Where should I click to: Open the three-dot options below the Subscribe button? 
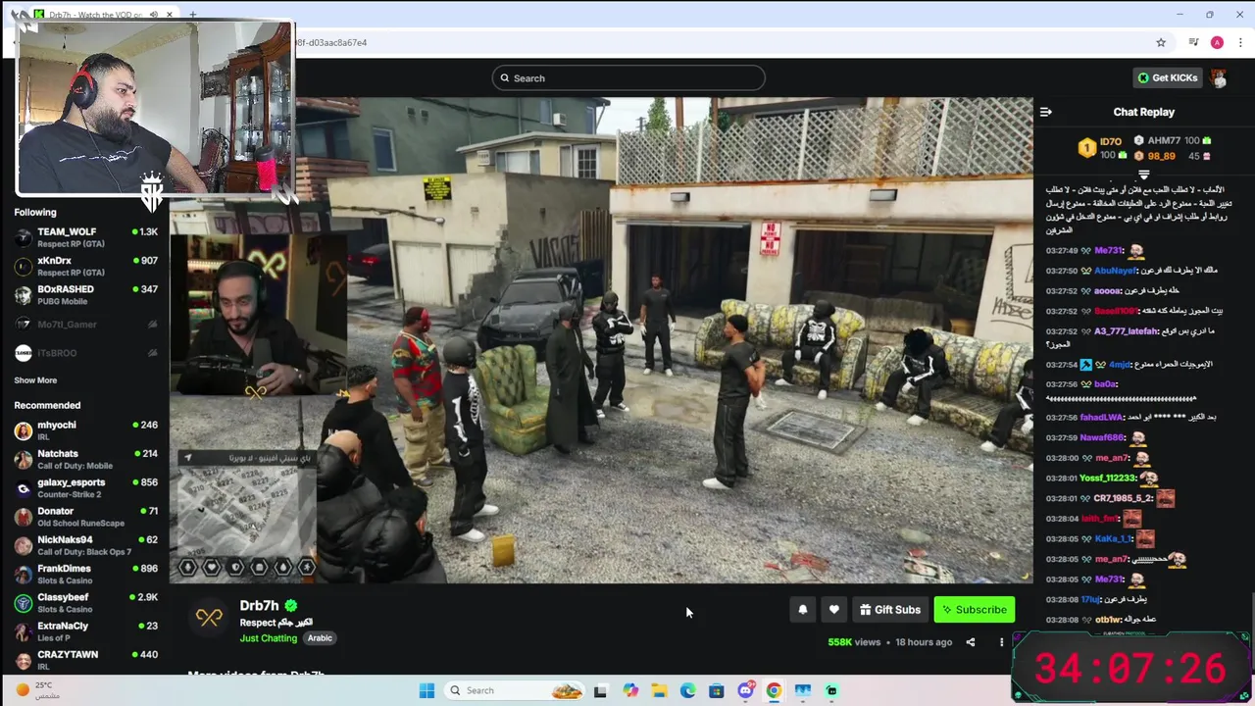click(1001, 642)
